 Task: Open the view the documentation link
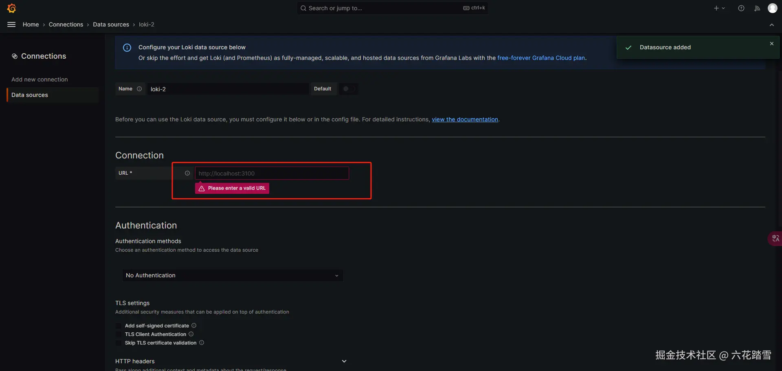point(465,119)
